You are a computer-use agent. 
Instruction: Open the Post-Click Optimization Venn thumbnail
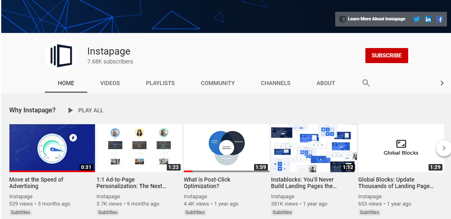click(x=227, y=148)
